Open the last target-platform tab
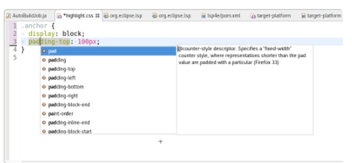The height and width of the screenshot is (163, 352). (321, 16)
